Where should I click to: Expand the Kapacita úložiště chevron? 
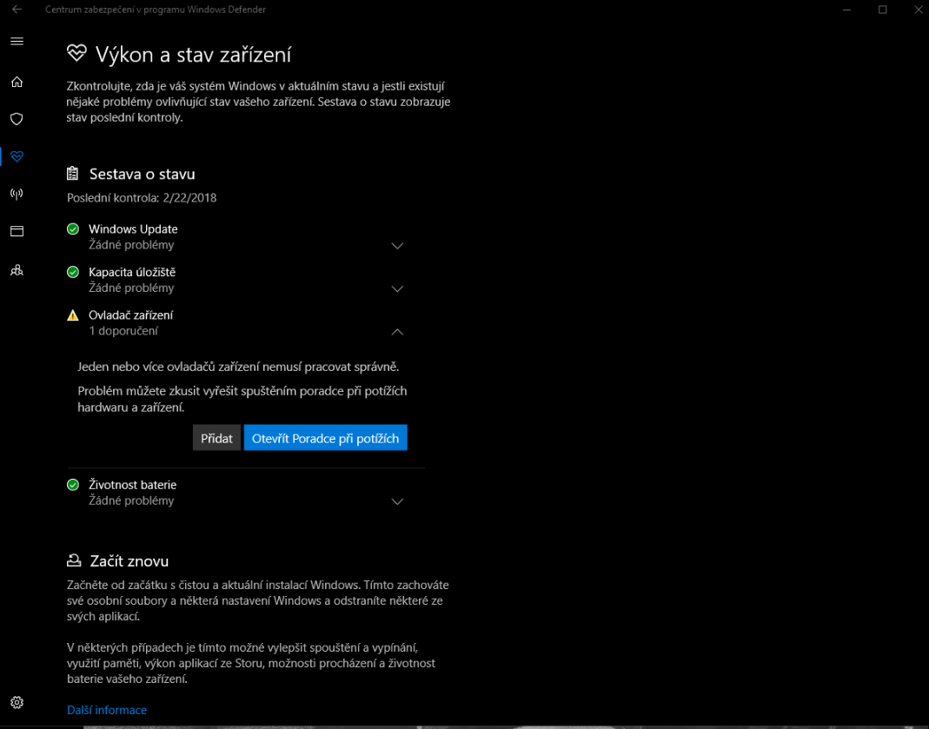coord(397,289)
